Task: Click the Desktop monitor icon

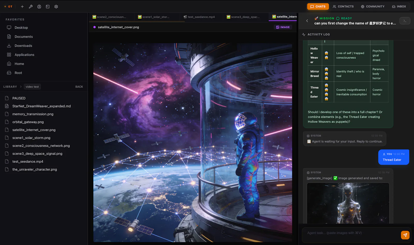Action: pyautogui.click(x=9, y=27)
